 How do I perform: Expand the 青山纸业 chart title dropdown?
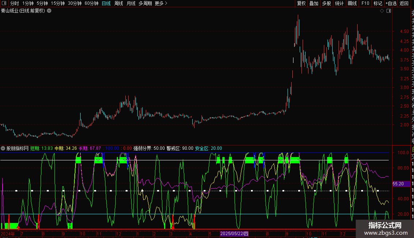pos(49,11)
